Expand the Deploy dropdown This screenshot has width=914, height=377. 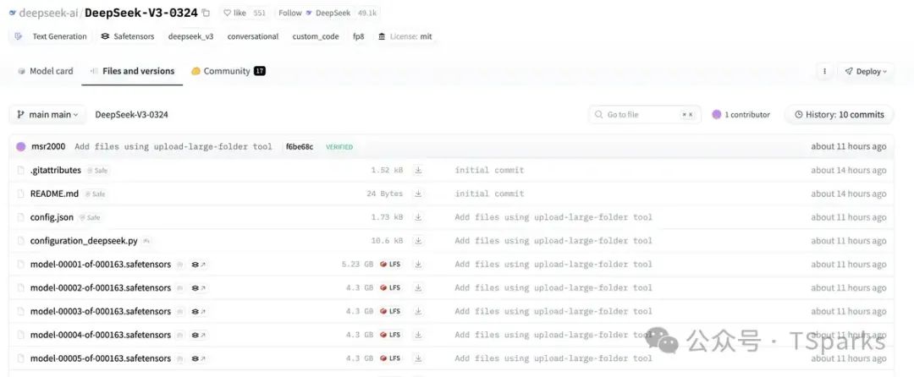[866, 72]
